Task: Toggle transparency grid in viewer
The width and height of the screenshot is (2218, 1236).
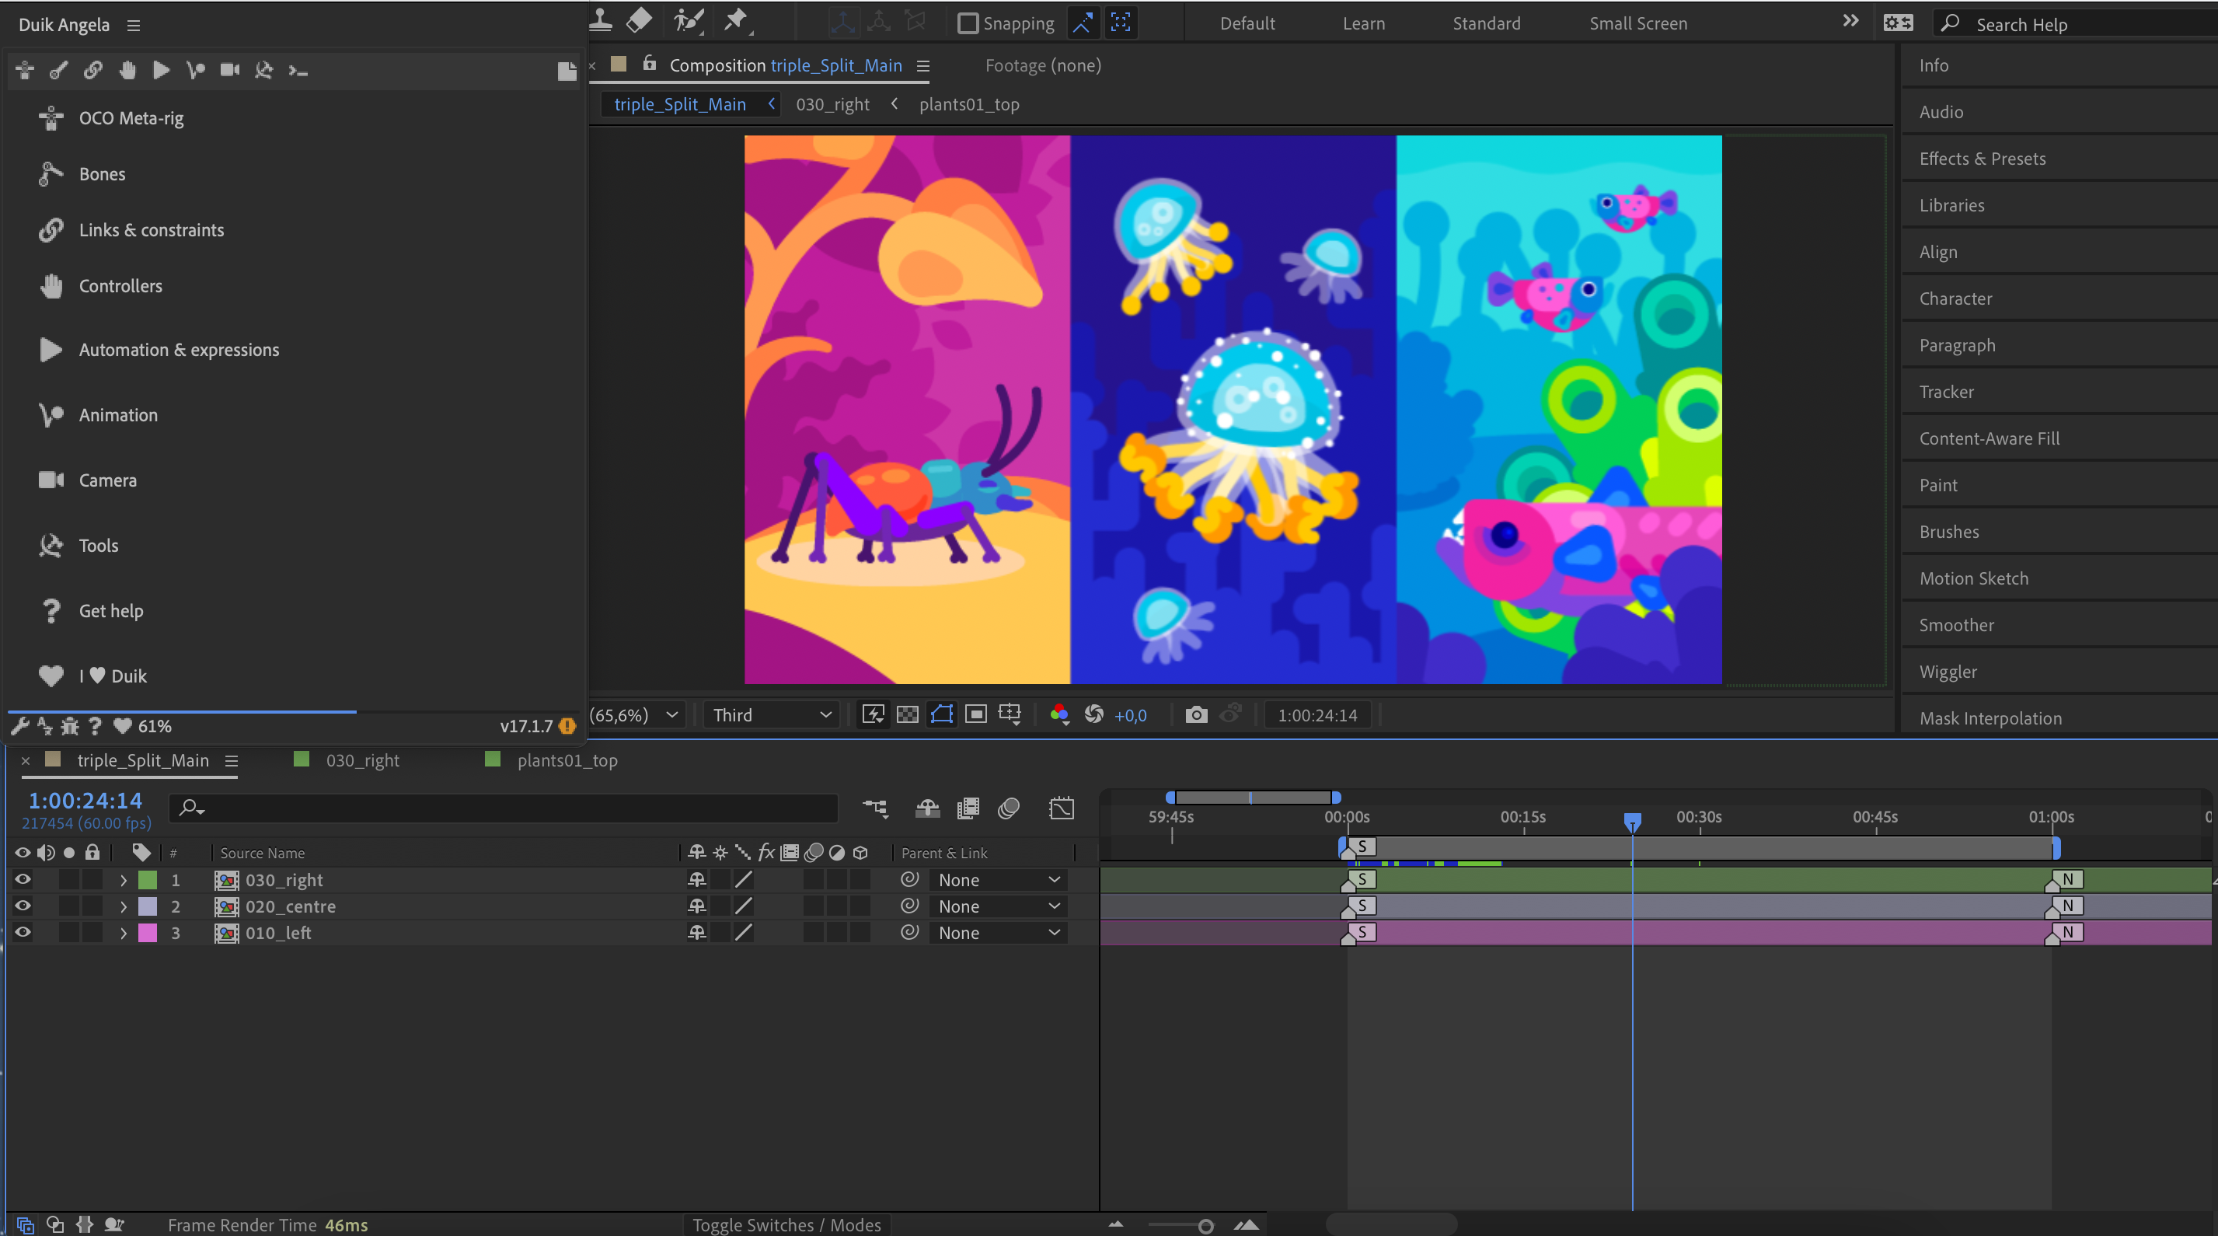Action: point(908,715)
